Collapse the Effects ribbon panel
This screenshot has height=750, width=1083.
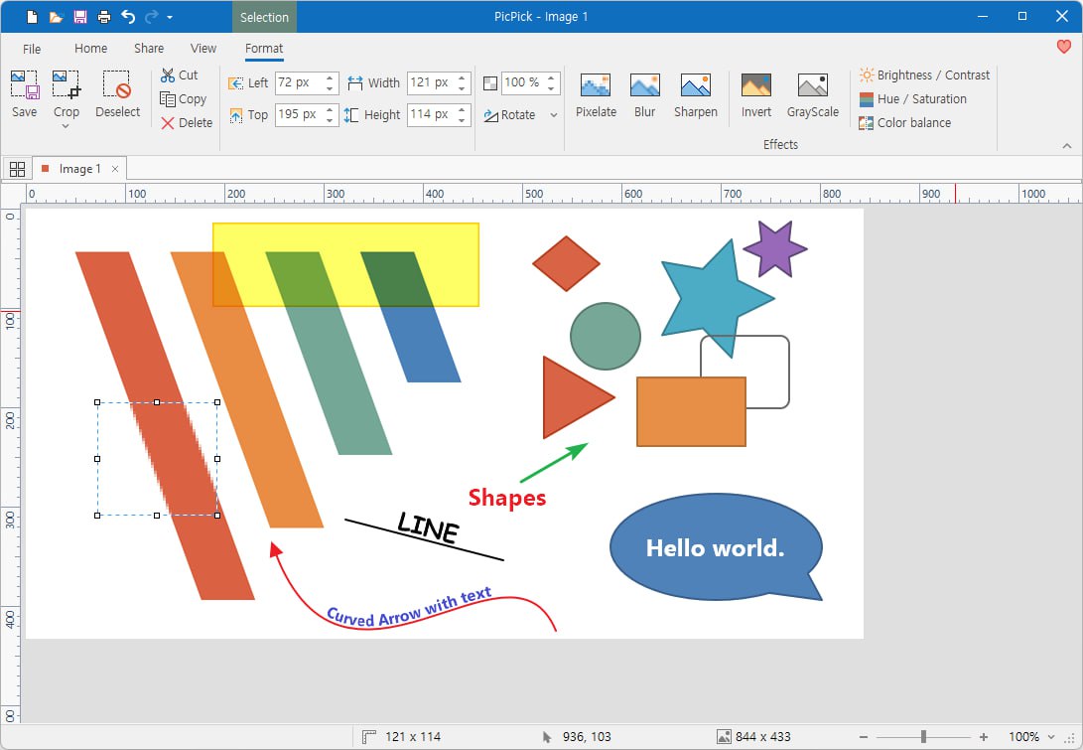[x=1067, y=144]
